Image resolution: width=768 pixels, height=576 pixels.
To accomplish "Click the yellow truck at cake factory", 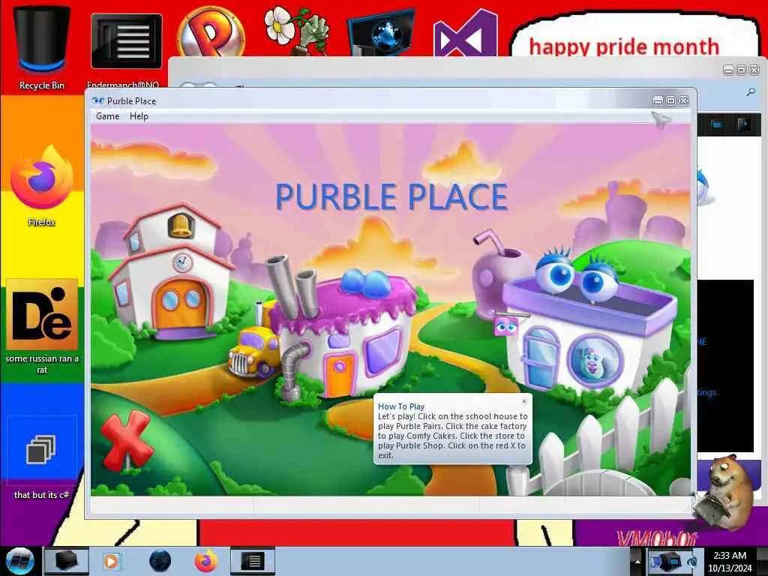I will click(x=255, y=352).
